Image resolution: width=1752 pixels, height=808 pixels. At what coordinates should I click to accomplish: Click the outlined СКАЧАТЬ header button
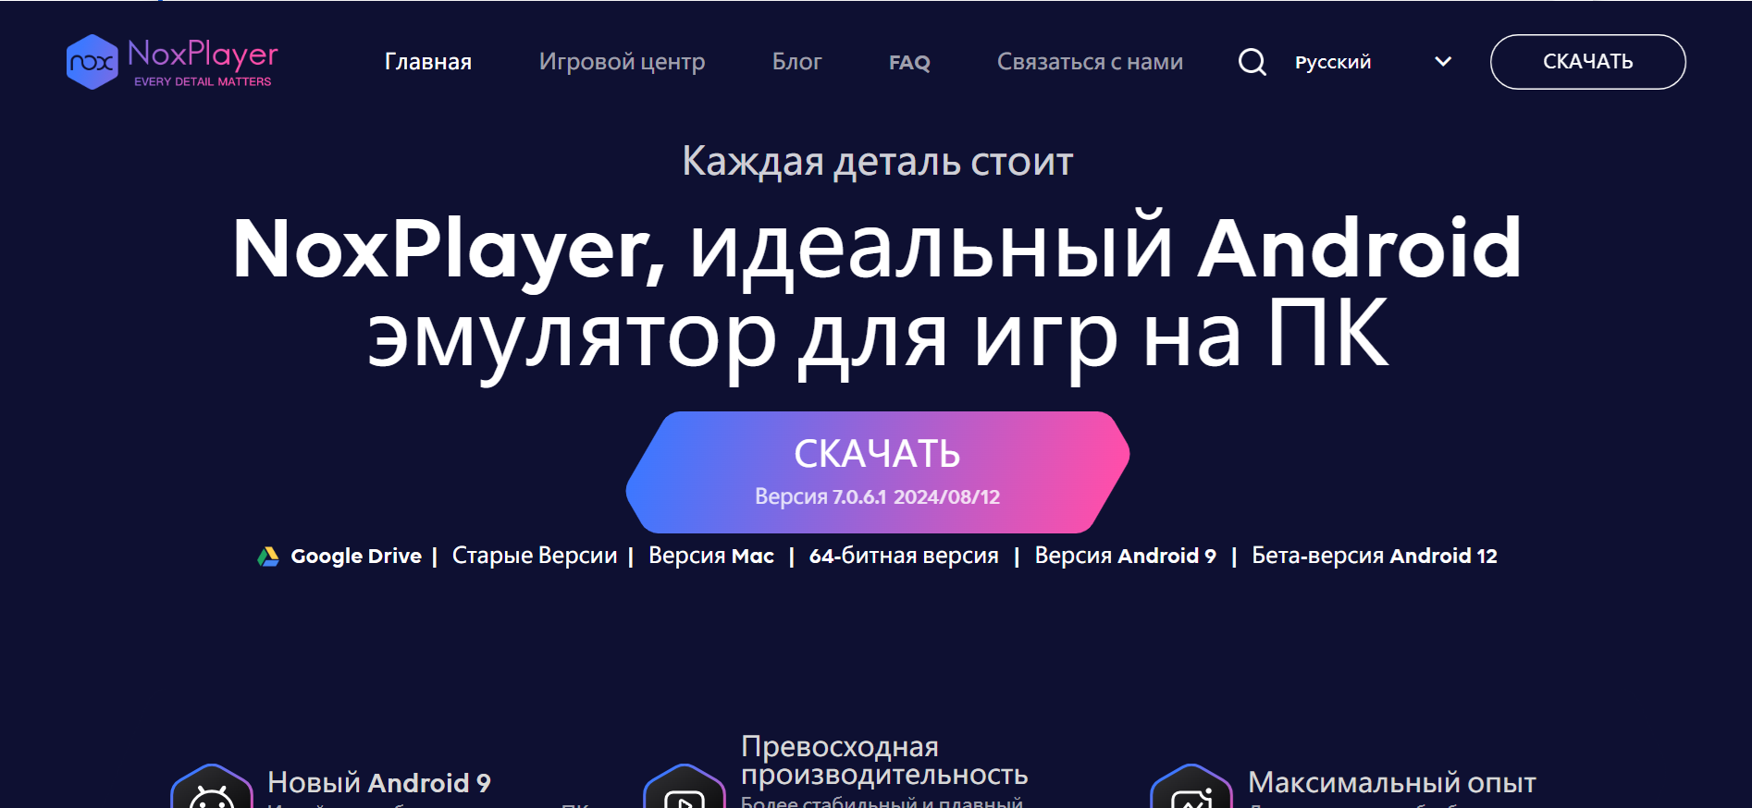[x=1587, y=62]
